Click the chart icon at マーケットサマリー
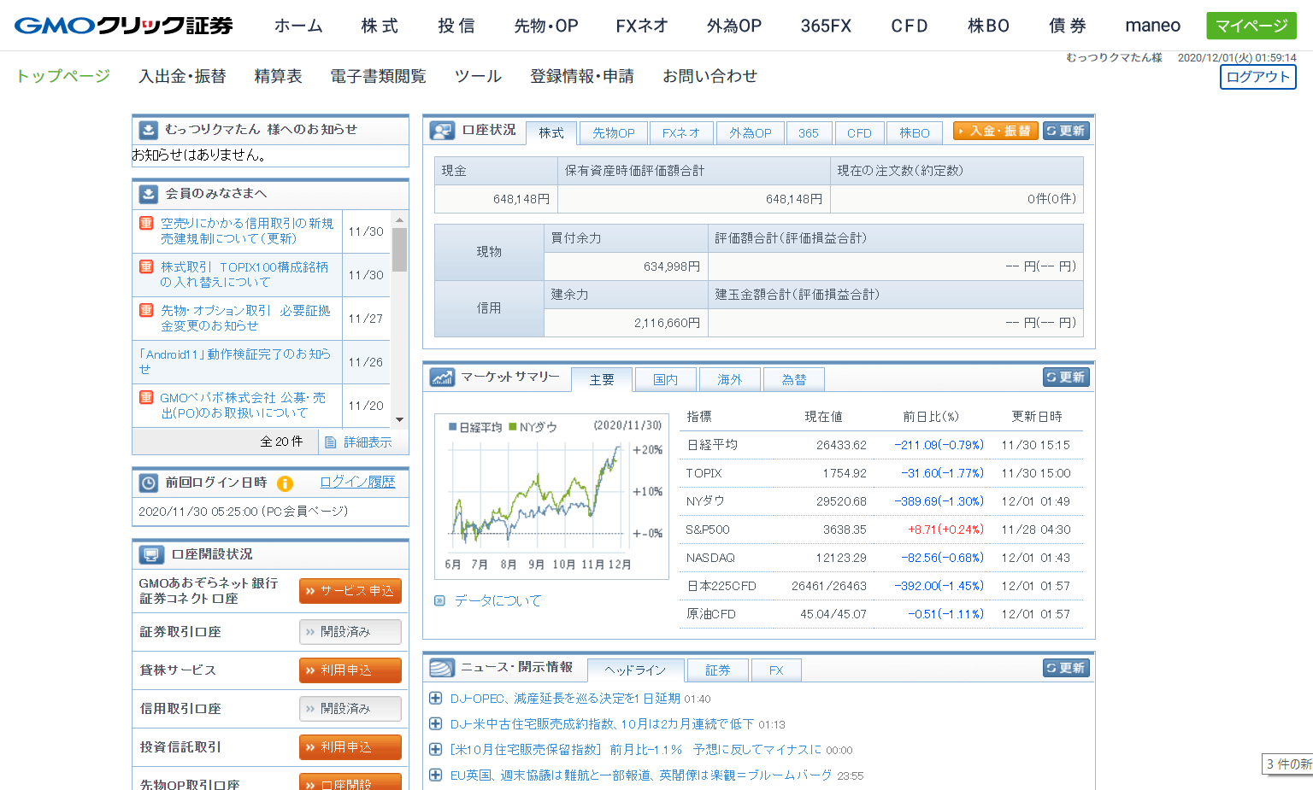Image resolution: width=1313 pixels, height=790 pixels. point(442,377)
